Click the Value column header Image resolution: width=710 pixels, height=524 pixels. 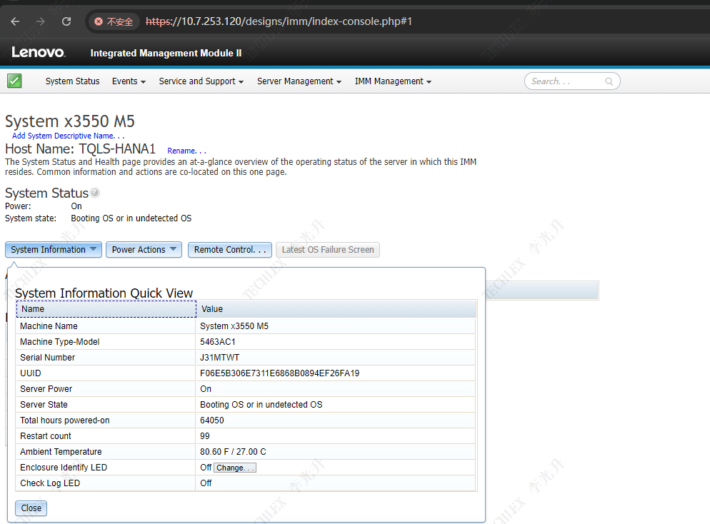click(x=336, y=309)
